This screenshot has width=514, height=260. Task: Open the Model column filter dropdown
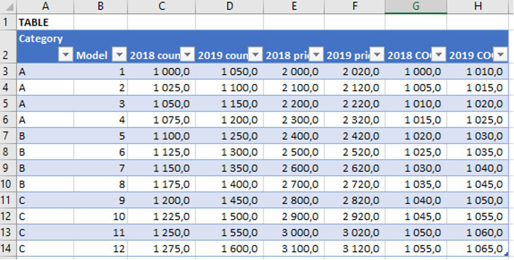point(119,55)
